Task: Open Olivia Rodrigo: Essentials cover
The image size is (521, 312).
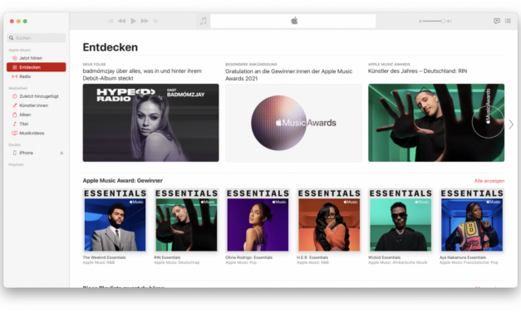Action: [258, 221]
